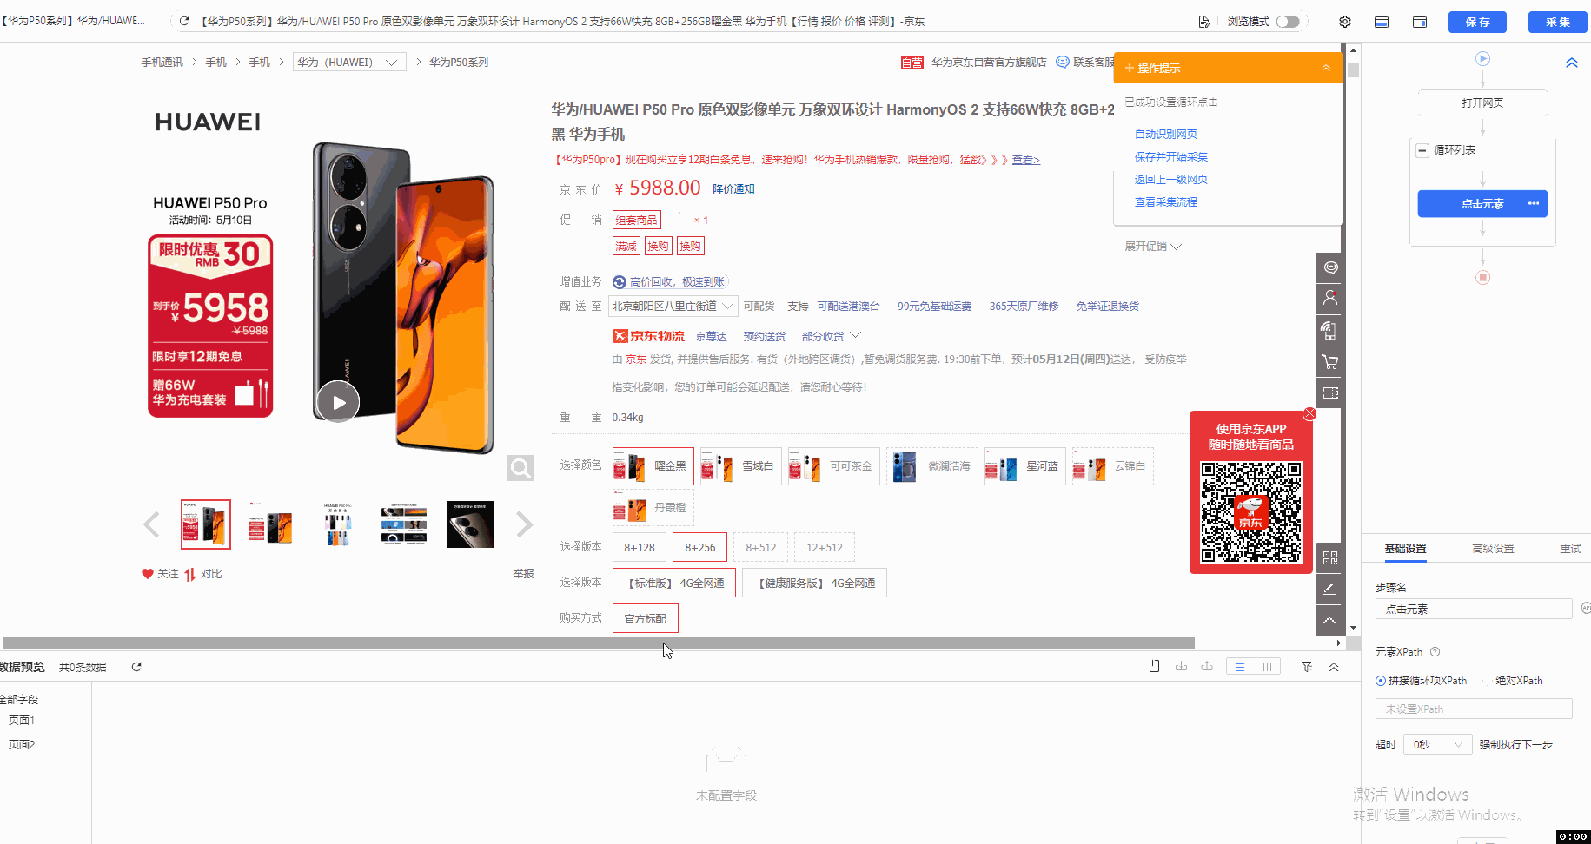Switch data preview to column view
1591x844 pixels.
point(1267,667)
